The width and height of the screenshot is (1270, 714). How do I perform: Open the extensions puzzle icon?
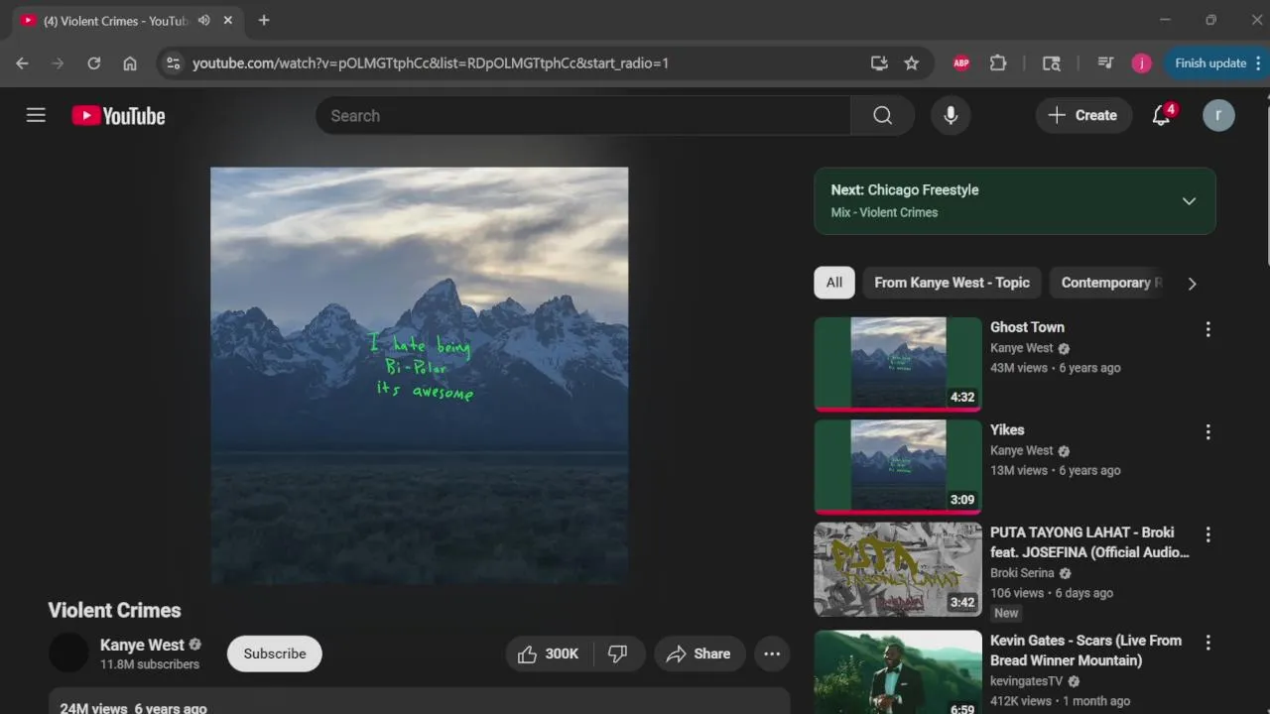coord(998,62)
